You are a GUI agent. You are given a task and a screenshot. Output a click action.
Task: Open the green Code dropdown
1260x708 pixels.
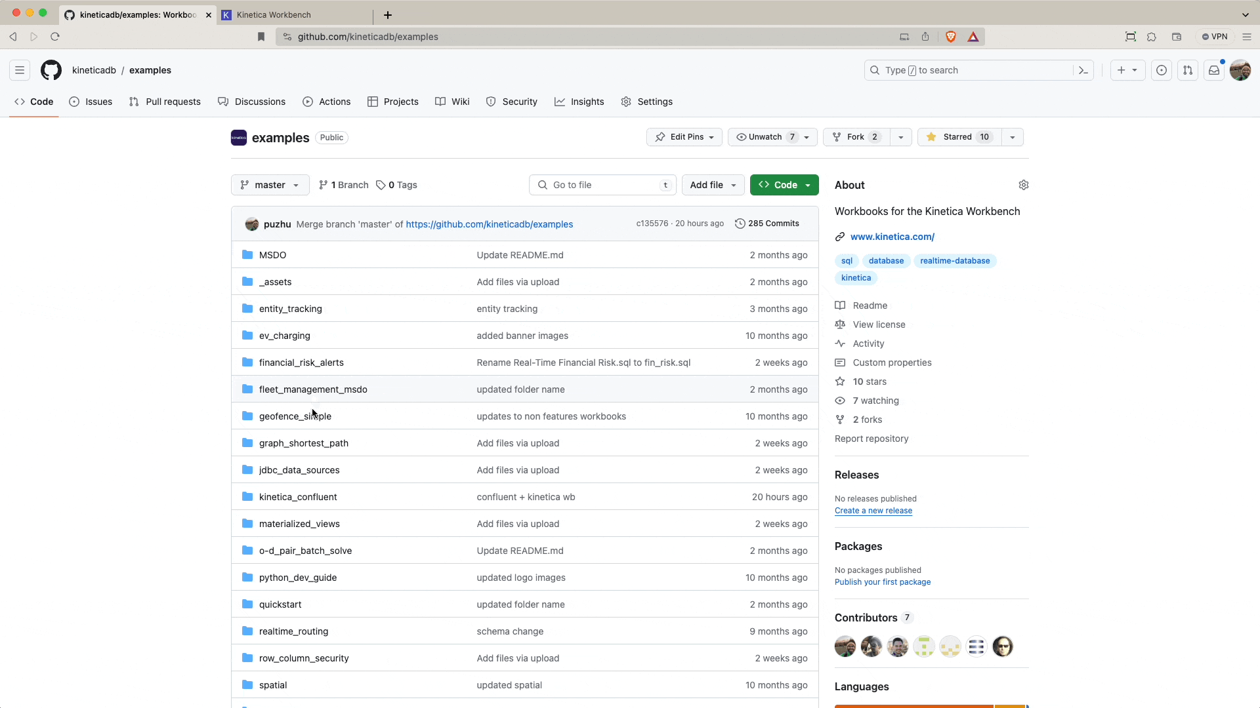pyautogui.click(x=784, y=185)
